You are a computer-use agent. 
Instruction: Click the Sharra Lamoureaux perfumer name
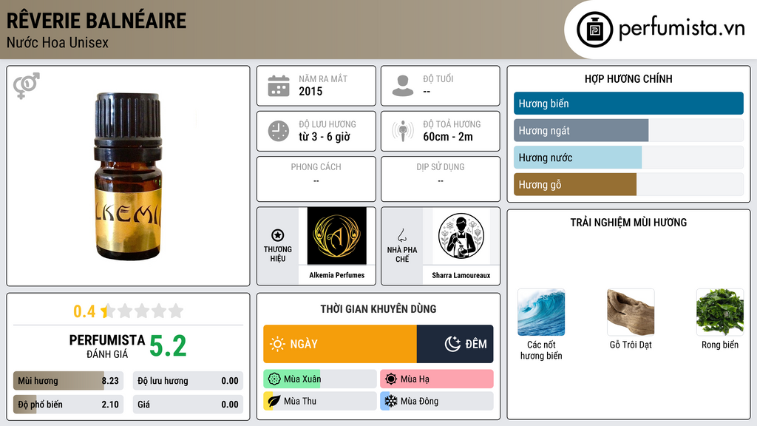tap(461, 275)
